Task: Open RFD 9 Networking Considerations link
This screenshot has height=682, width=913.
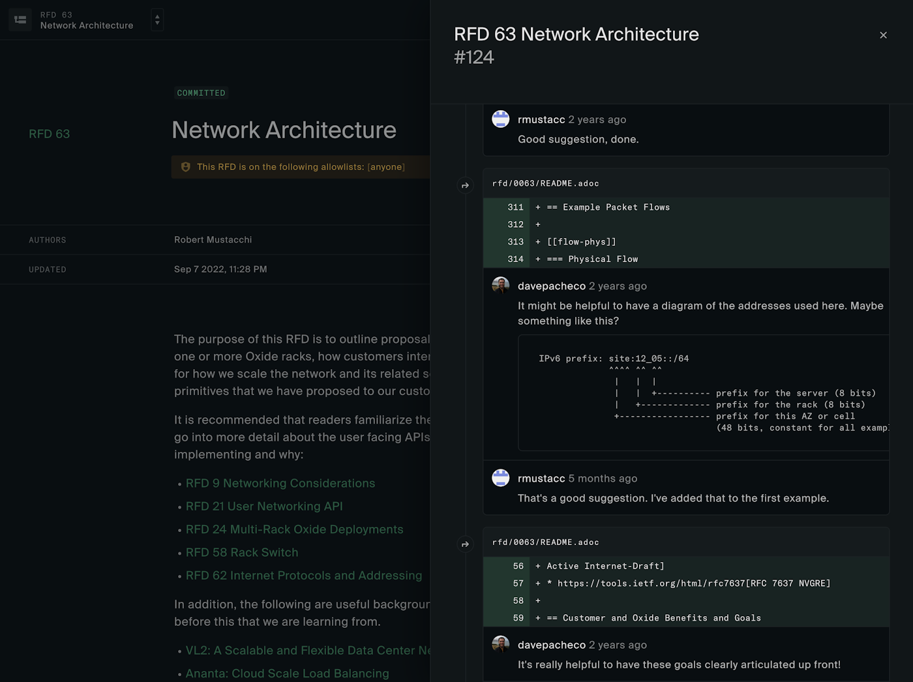Action: coord(280,483)
